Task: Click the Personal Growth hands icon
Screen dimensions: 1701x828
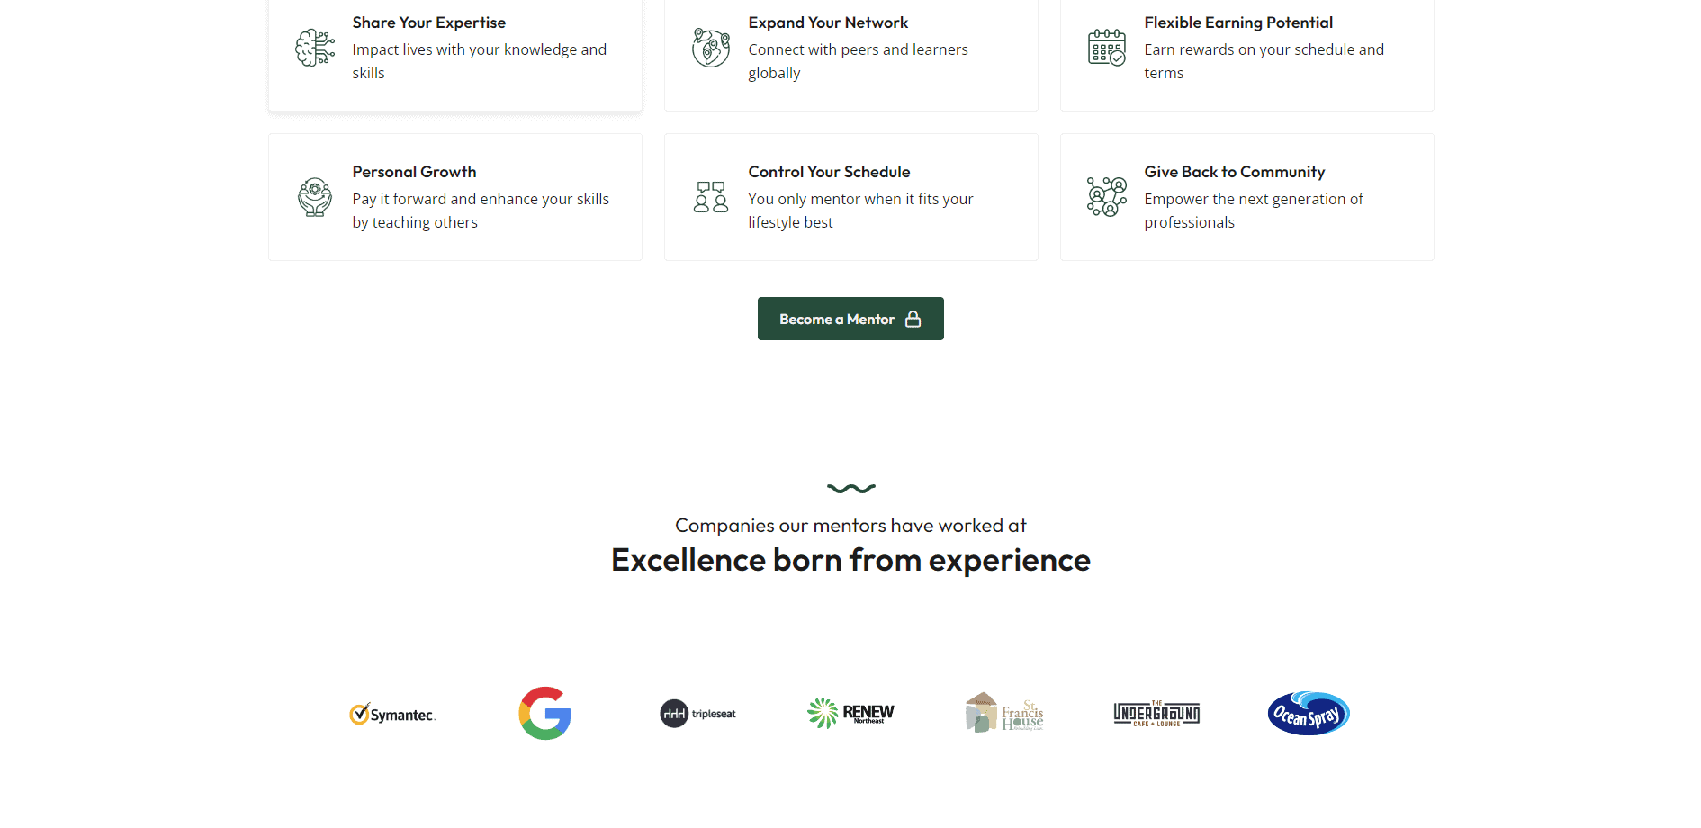Action: 315,197
